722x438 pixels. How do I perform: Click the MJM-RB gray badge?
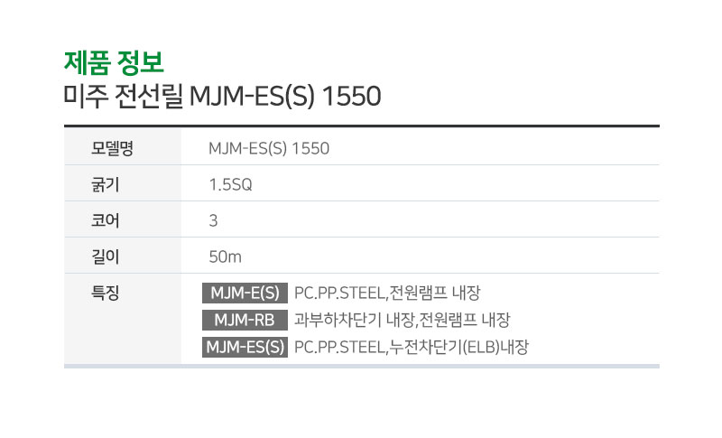tap(245, 320)
